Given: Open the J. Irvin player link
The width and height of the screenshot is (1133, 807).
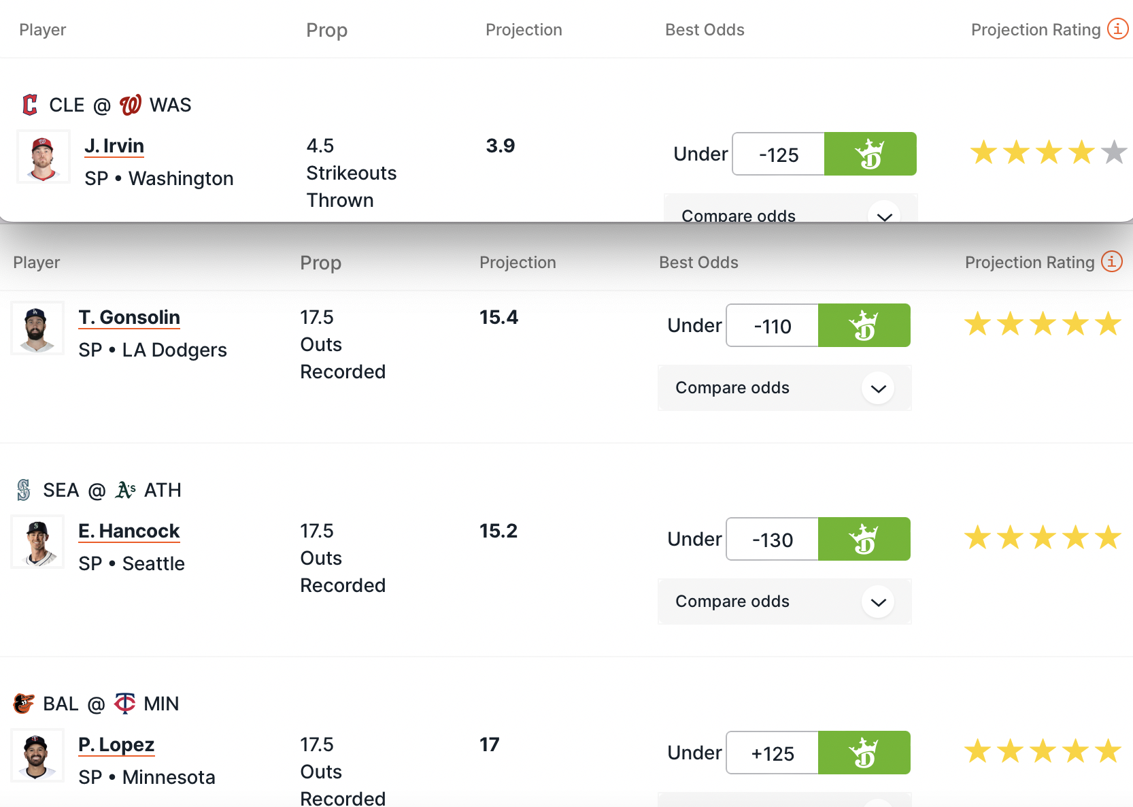Looking at the screenshot, I should tap(114, 146).
